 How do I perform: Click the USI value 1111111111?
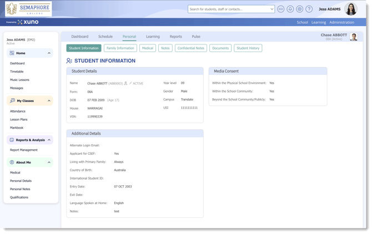[189, 108]
